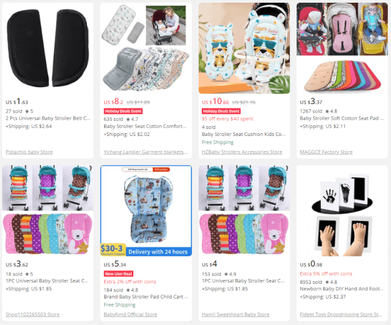The height and width of the screenshot is (325, 391).
Task: Click the New User Deal badge
Action: click(x=118, y=274)
